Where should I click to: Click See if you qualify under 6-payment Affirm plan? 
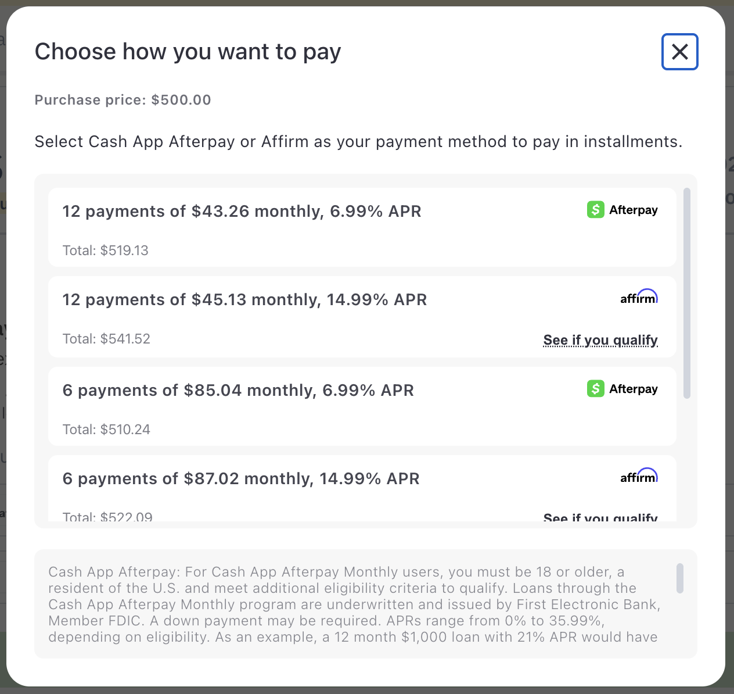(x=600, y=517)
